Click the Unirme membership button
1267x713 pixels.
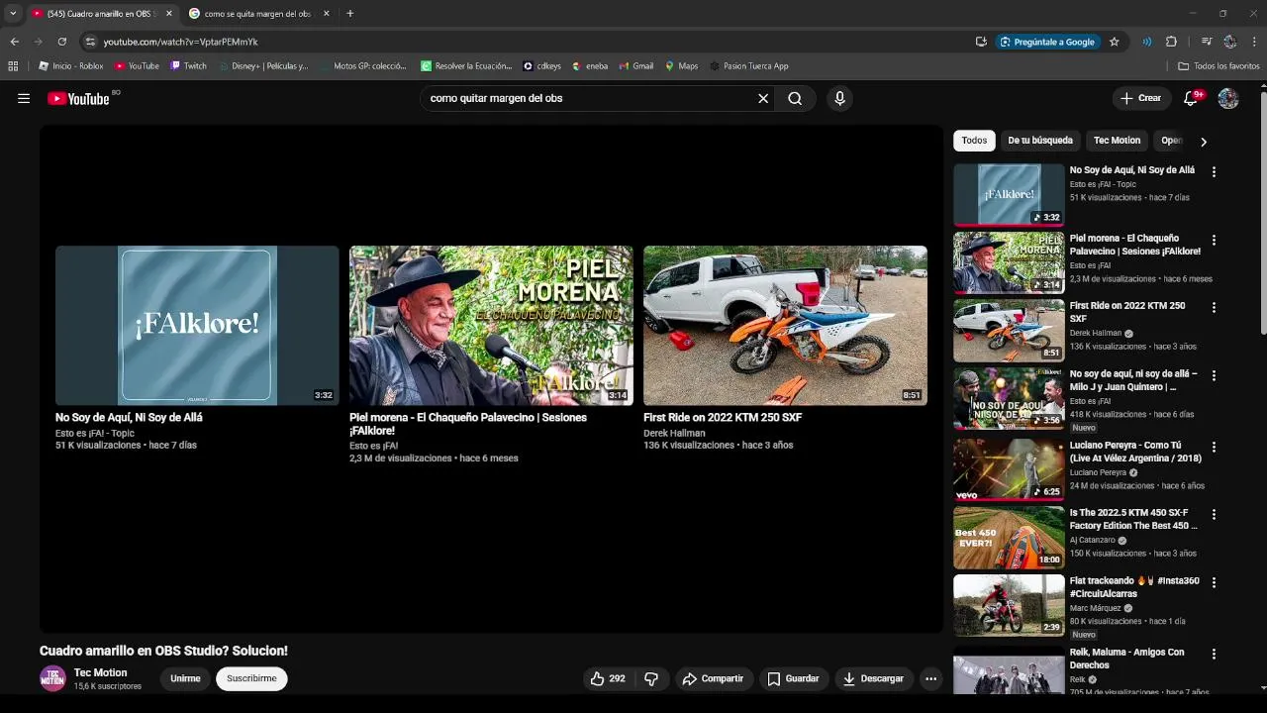point(185,678)
